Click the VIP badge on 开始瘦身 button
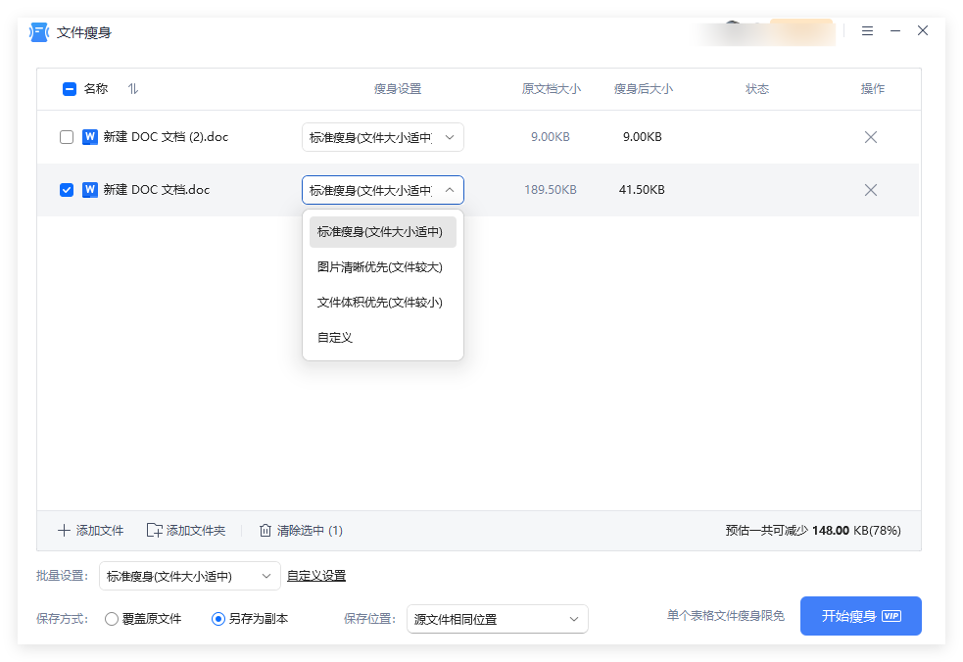The width and height of the screenshot is (963, 662). click(x=891, y=616)
